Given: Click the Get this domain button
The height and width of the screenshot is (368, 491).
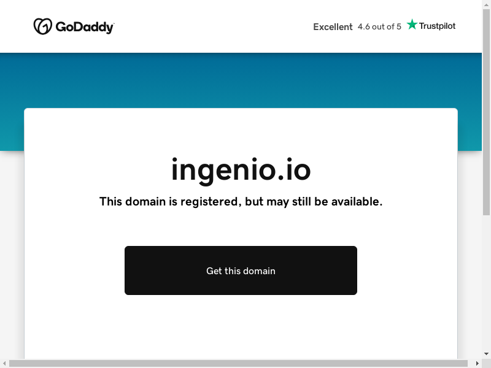Looking at the screenshot, I should [241, 270].
